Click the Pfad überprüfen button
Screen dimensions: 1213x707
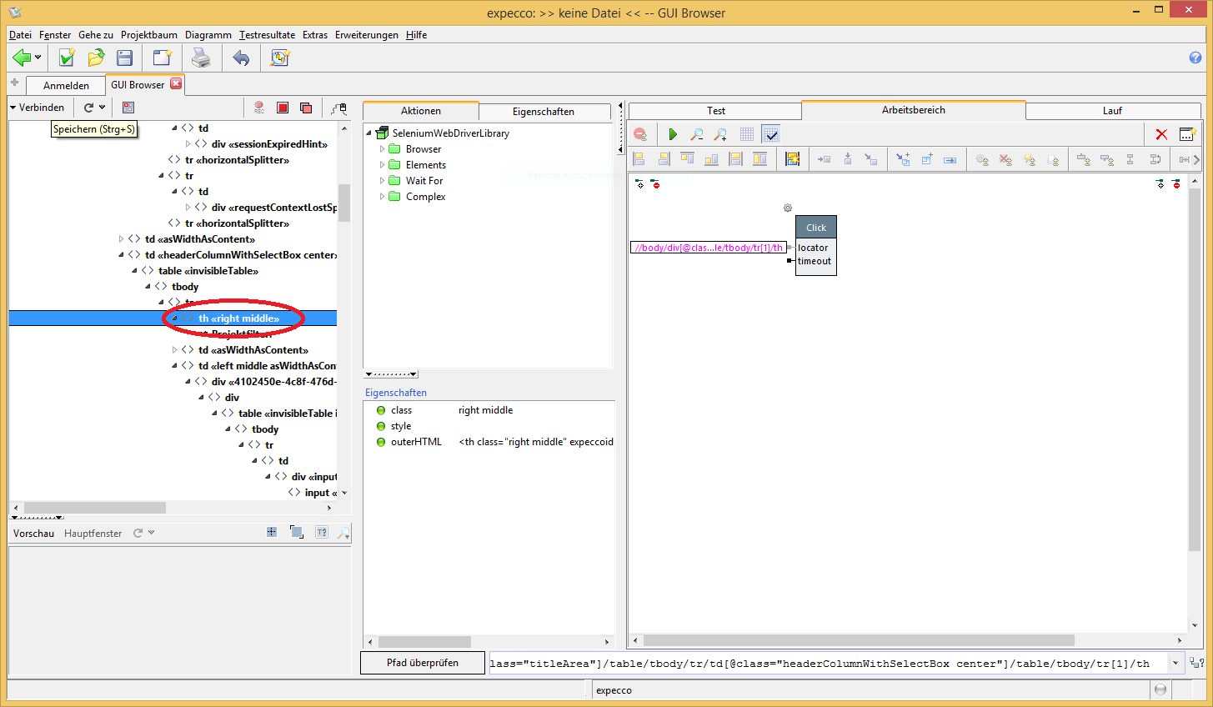(422, 663)
